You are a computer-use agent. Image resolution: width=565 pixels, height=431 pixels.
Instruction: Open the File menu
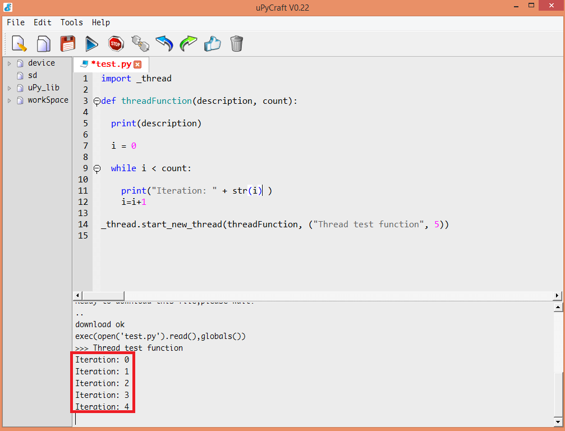[15, 22]
